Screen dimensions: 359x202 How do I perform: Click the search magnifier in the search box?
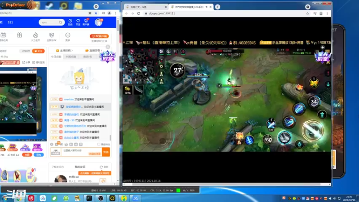pyautogui.click(x=61, y=22)
